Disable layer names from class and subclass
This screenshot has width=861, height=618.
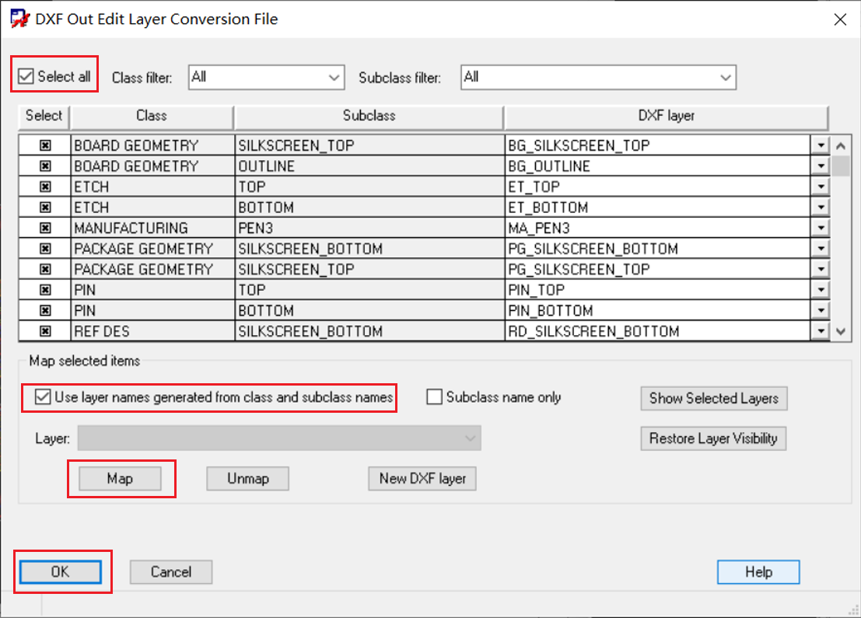(42, 397)
